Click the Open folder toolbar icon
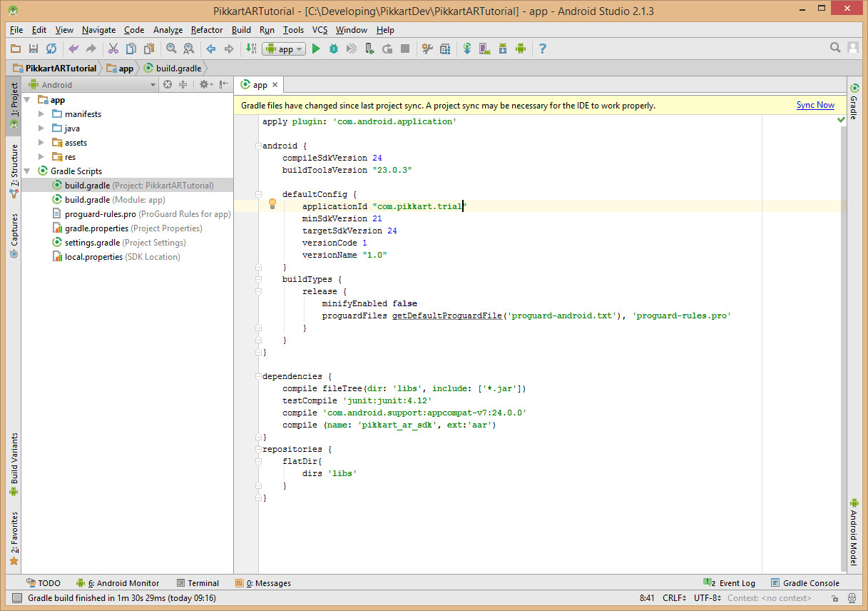The width and height of the screenshot is (868, 611). pyautogui.click(x=16, y=49)
